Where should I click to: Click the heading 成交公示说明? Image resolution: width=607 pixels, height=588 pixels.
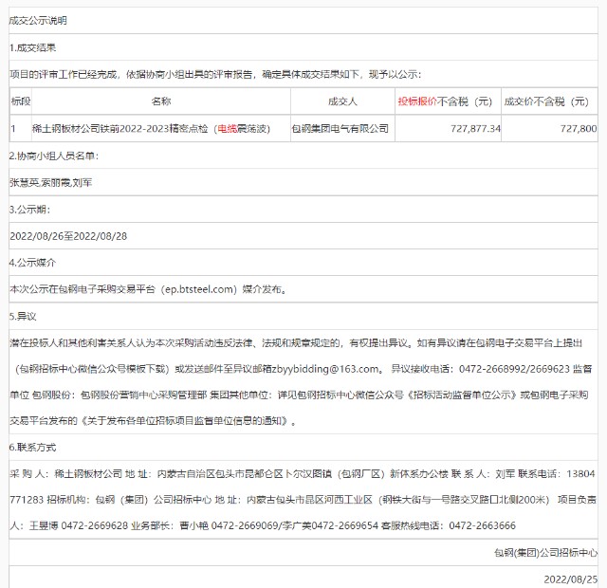[38, 21]
